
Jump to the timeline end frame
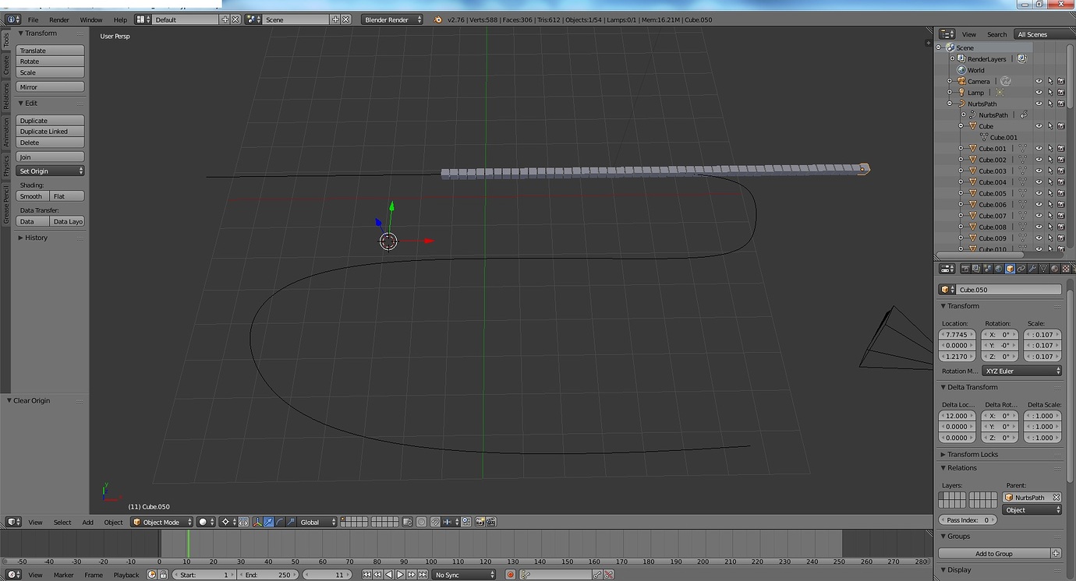tap(422, 575)
